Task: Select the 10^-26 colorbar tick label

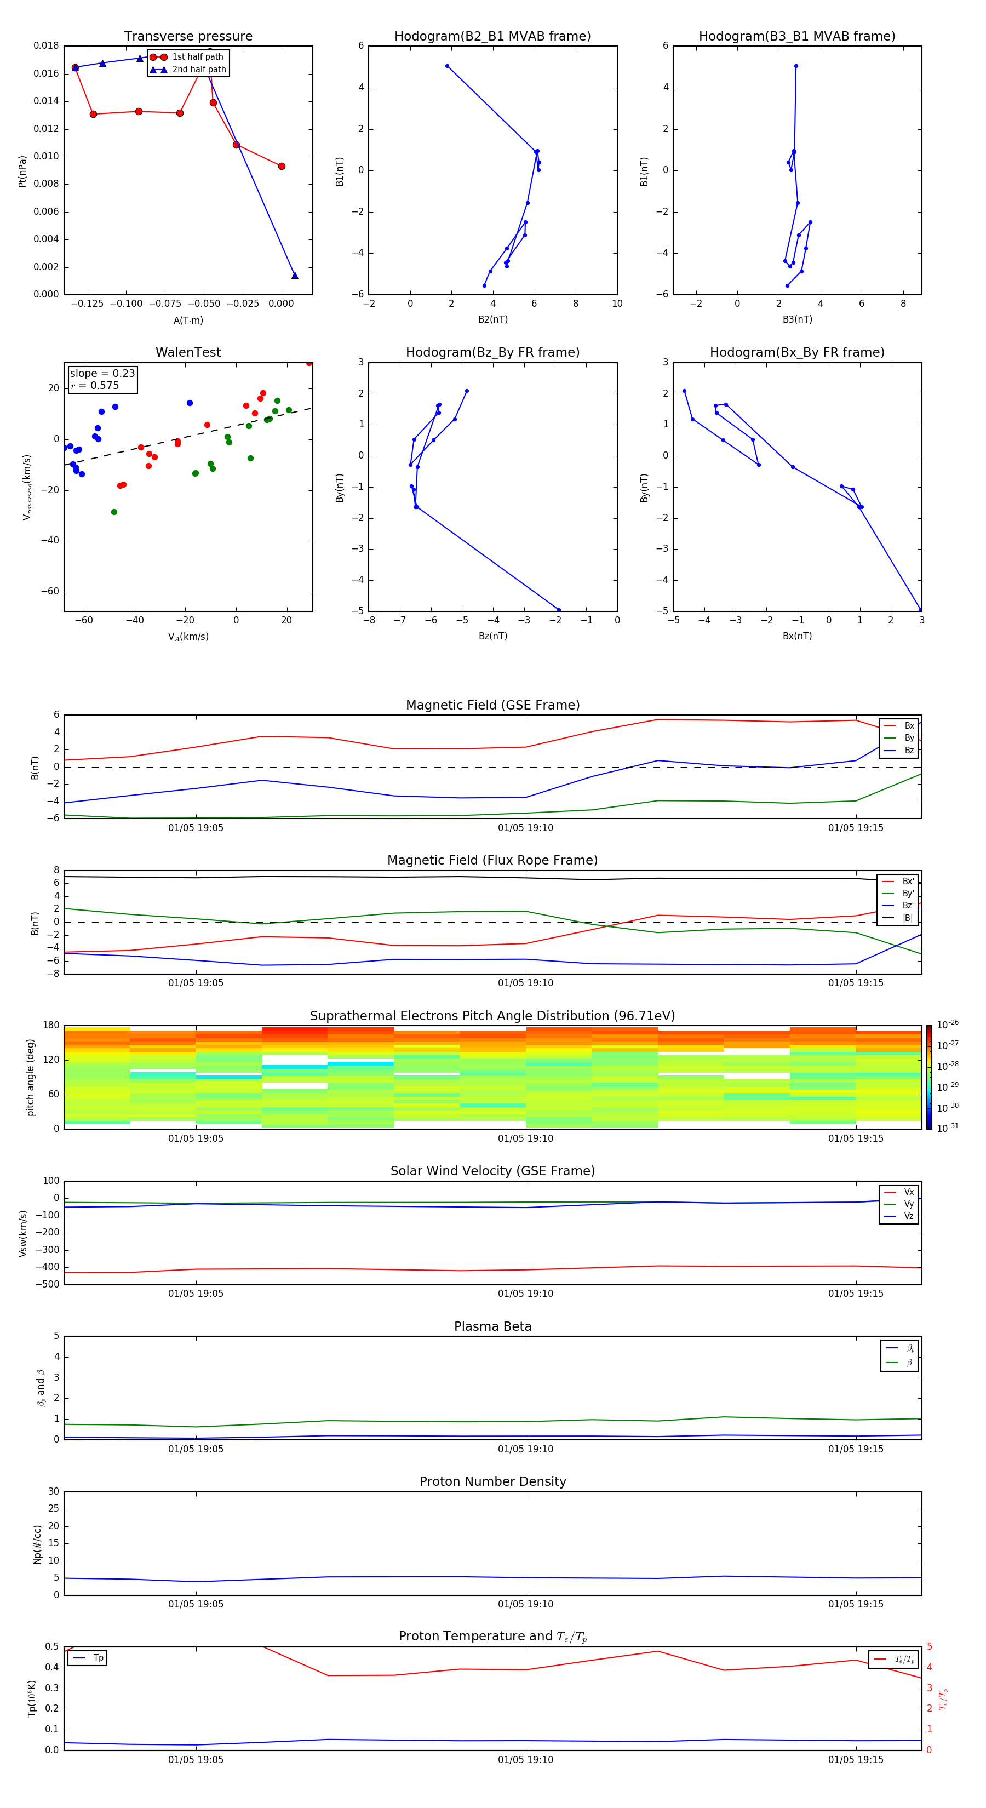Action: (948, 1025)
